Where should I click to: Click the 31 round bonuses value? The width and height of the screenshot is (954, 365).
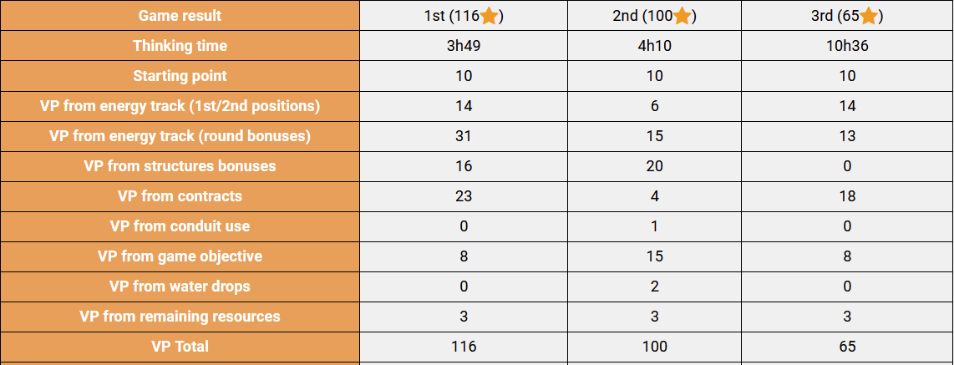click(464, 136)
